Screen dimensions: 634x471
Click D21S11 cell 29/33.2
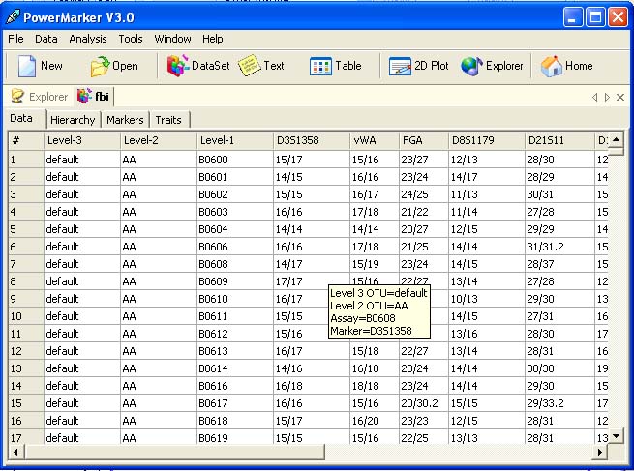(560, 403)
